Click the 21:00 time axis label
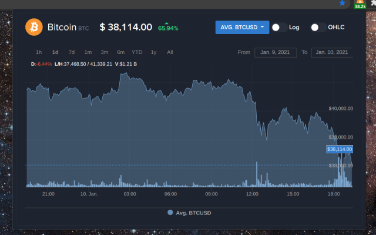 tap(48, 194)
